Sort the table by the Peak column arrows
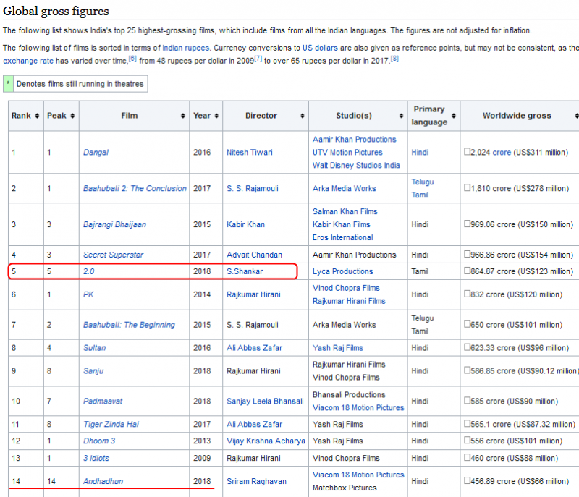579x497 pixels. tap(72, 116)
